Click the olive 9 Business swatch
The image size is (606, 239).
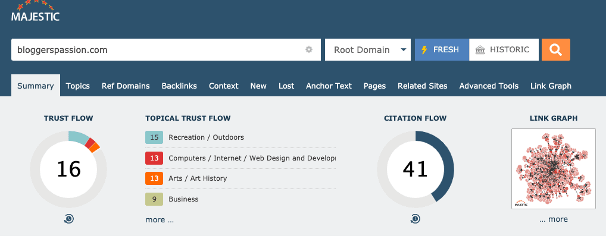tap(154, 199)
